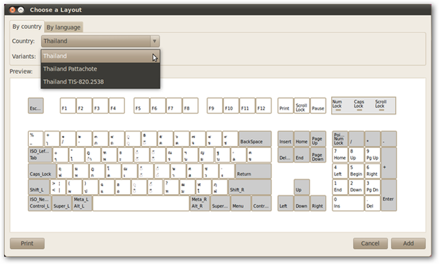Open the Country dropdown showing Thailand
The height and width of the screenshot is (264, 439).
tap(100, 41)
